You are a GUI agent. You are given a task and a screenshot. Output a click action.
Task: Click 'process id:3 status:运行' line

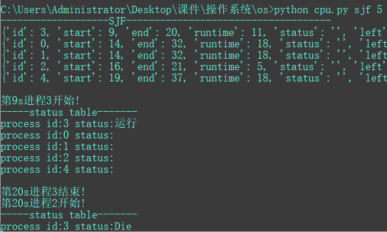(68, 123)
